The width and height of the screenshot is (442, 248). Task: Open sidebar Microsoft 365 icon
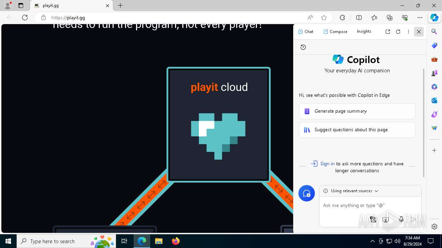pyautogui.click(x=434, y=87)
